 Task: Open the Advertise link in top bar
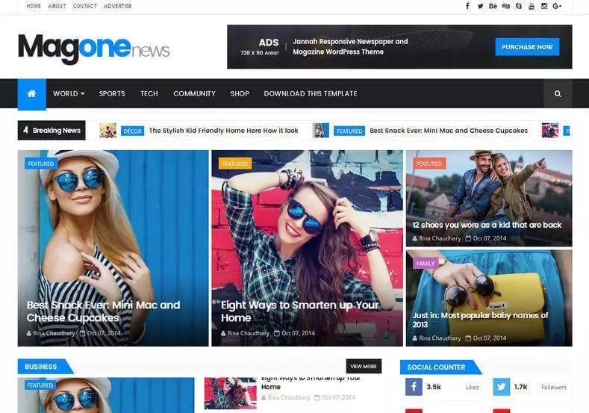pos(118,6)
